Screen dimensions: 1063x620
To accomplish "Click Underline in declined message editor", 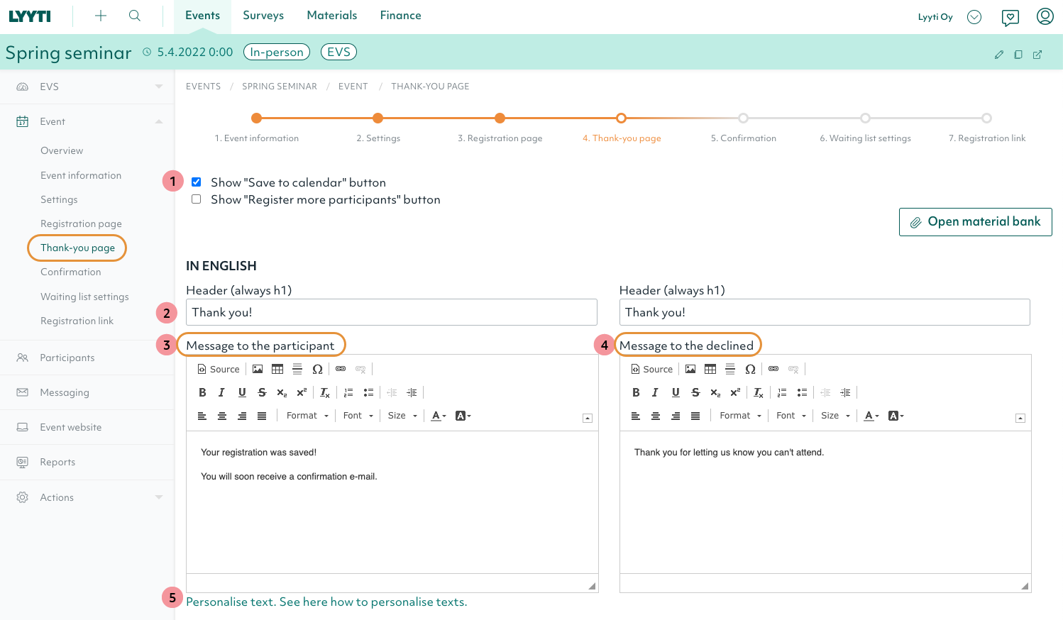I will (x=676, y=392).
